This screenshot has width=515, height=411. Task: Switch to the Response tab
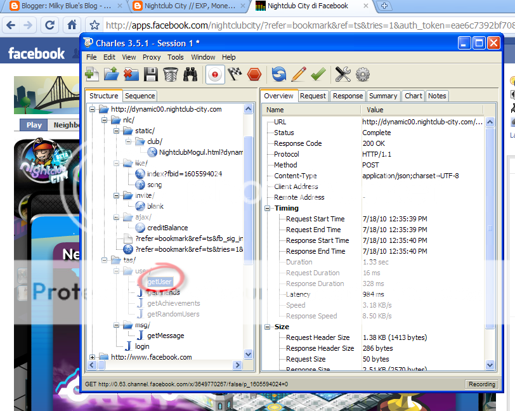pyautogui.click(x=348, y=96)
